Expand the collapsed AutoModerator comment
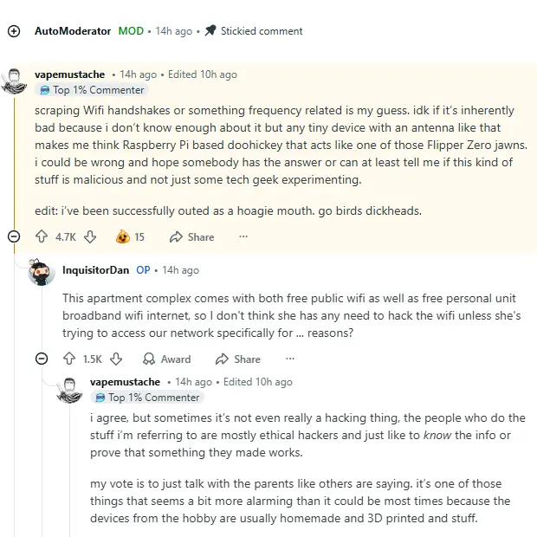The image size is (537, 537). (x=13, y=31)
